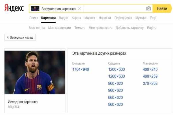Viewport: 173px width, 115px height.
Task: Focus the search text input field
Action: (114, 8)
